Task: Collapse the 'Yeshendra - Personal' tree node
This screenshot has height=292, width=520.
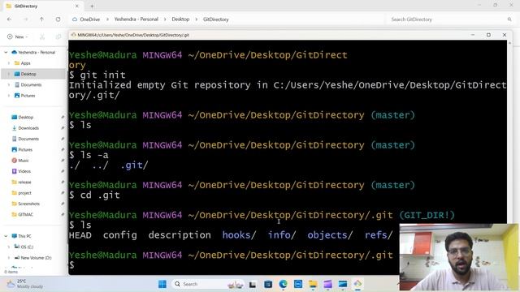Action: [x=6, y=52]
